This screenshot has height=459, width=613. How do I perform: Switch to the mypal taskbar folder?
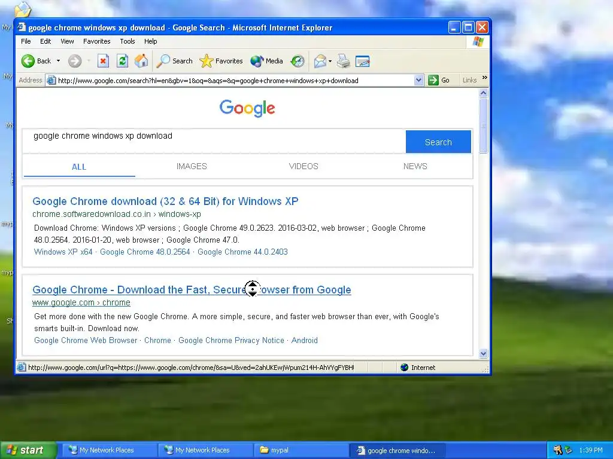coord(301,450)
